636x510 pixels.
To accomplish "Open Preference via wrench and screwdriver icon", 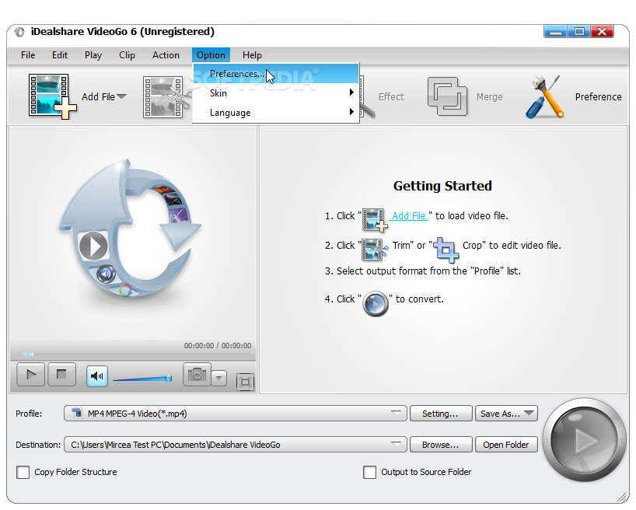I will point(545,97).
